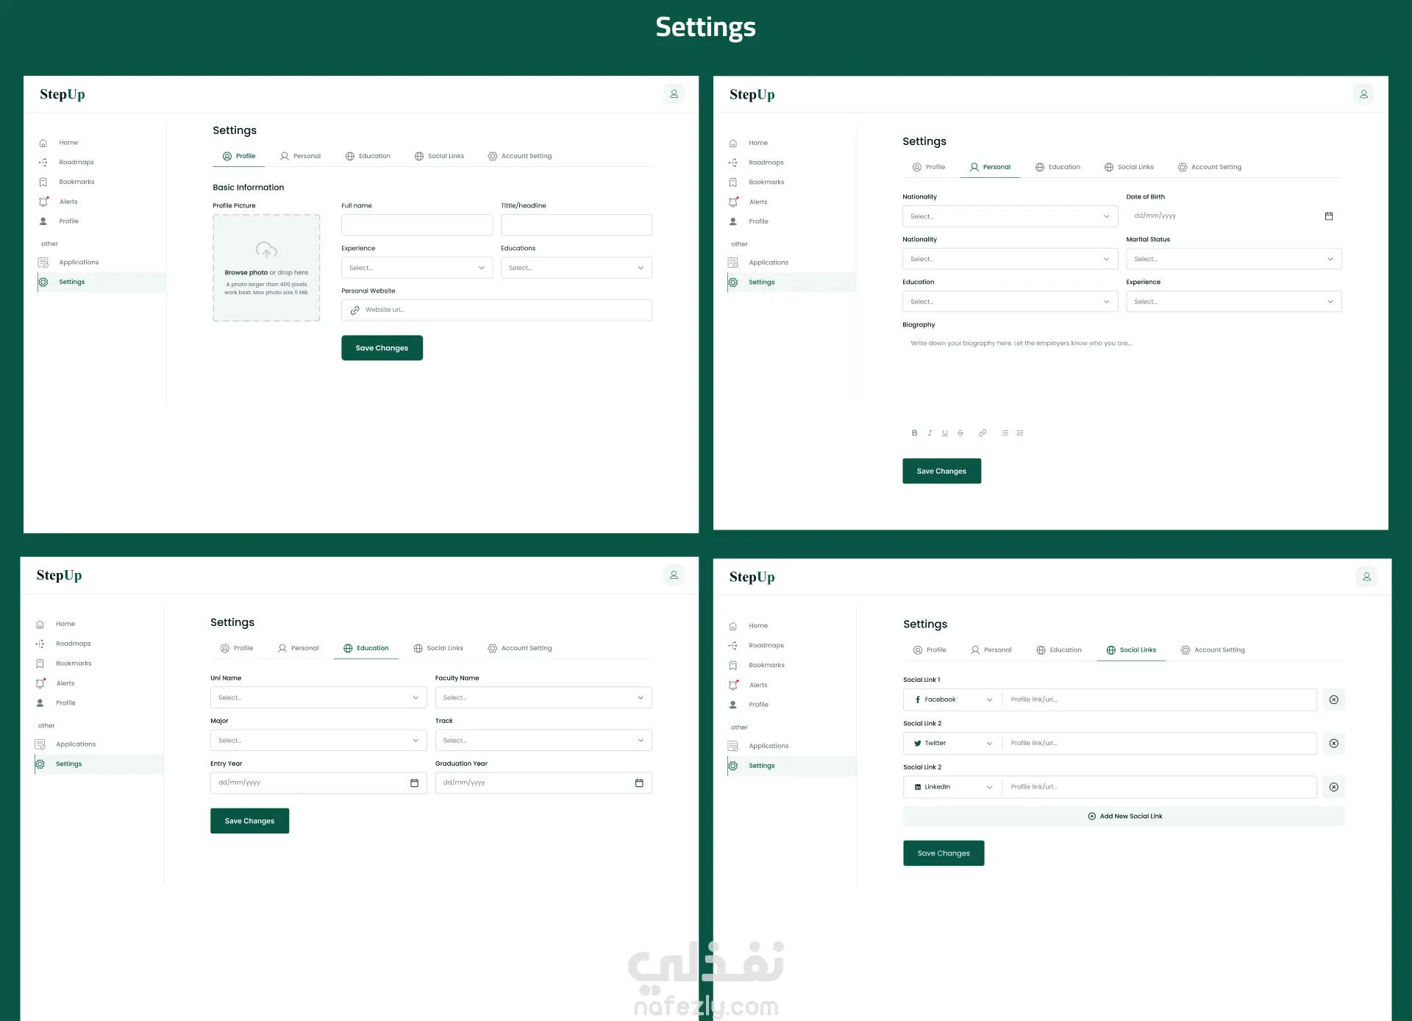Apply strikethrough in the biography toolbar

click(x=960, y=433)
